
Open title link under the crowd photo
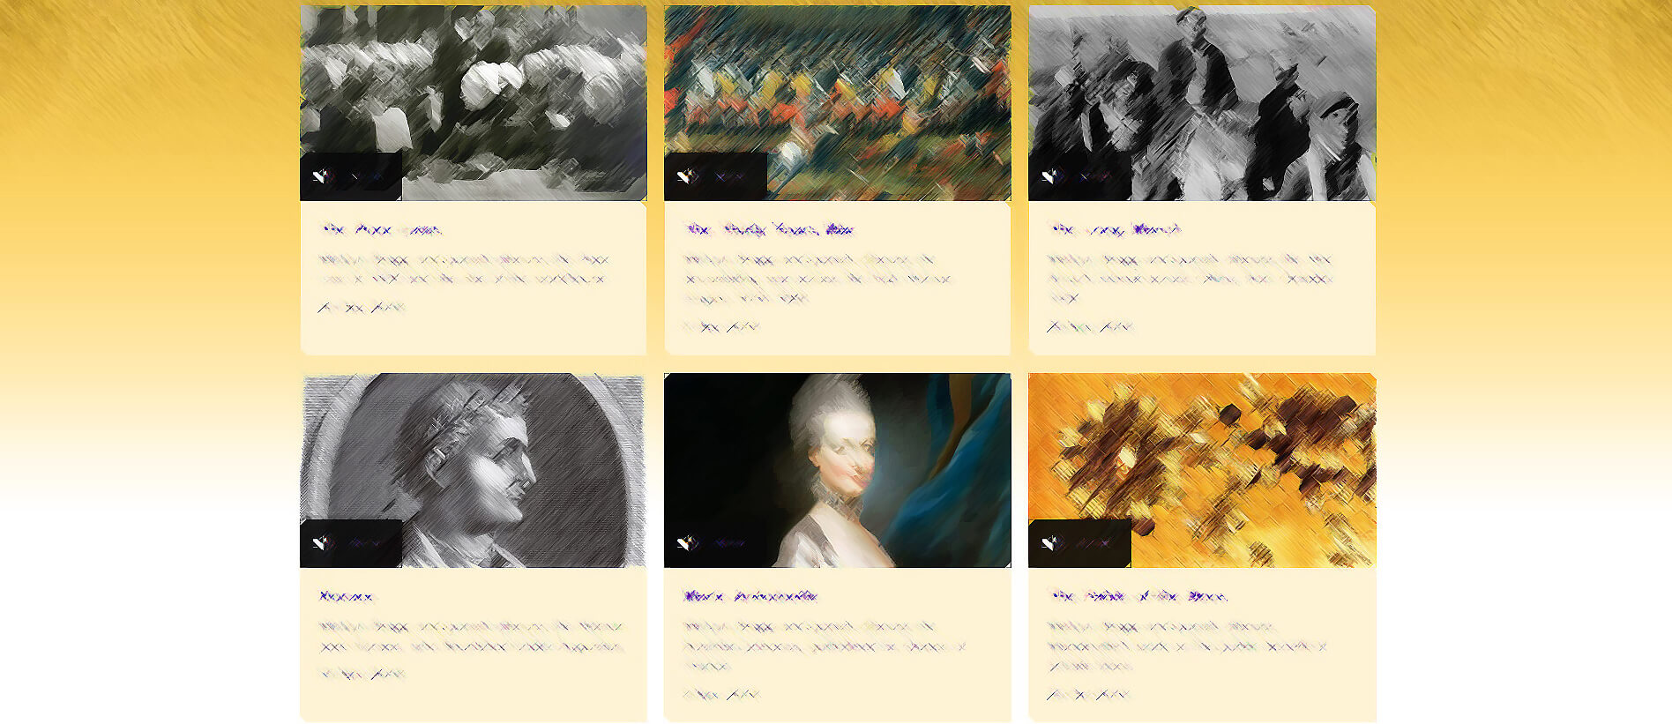click(381, 229)
